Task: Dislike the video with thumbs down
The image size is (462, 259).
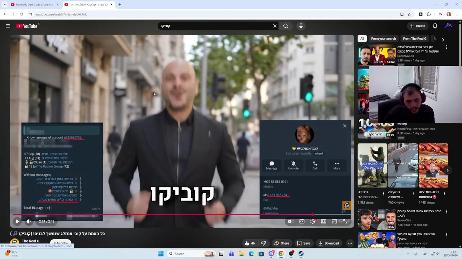Action: click(x=263, y=243)
